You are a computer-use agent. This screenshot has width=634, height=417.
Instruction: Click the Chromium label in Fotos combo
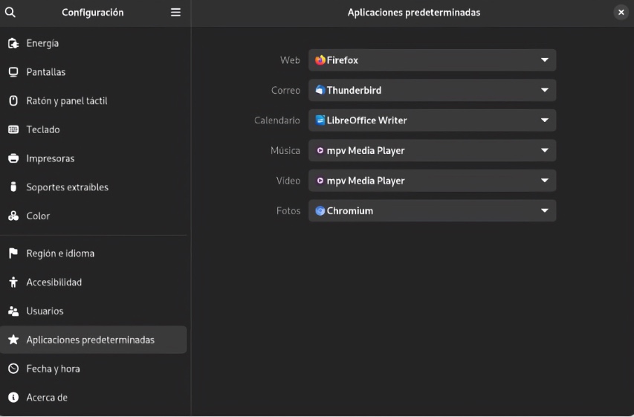click(350, 210)
